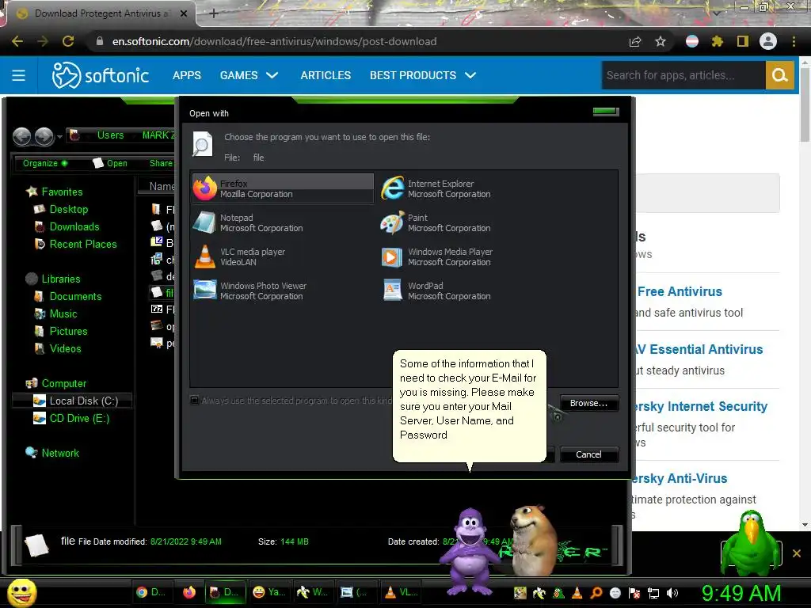Click Open in Explorer toolbar
This screenshot has width=811, height=608.
(110, 163)
